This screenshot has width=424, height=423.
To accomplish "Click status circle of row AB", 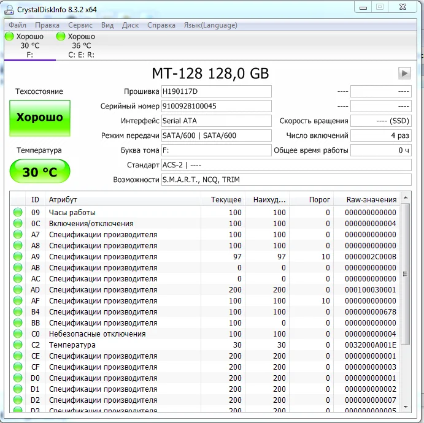I will 18,268.
